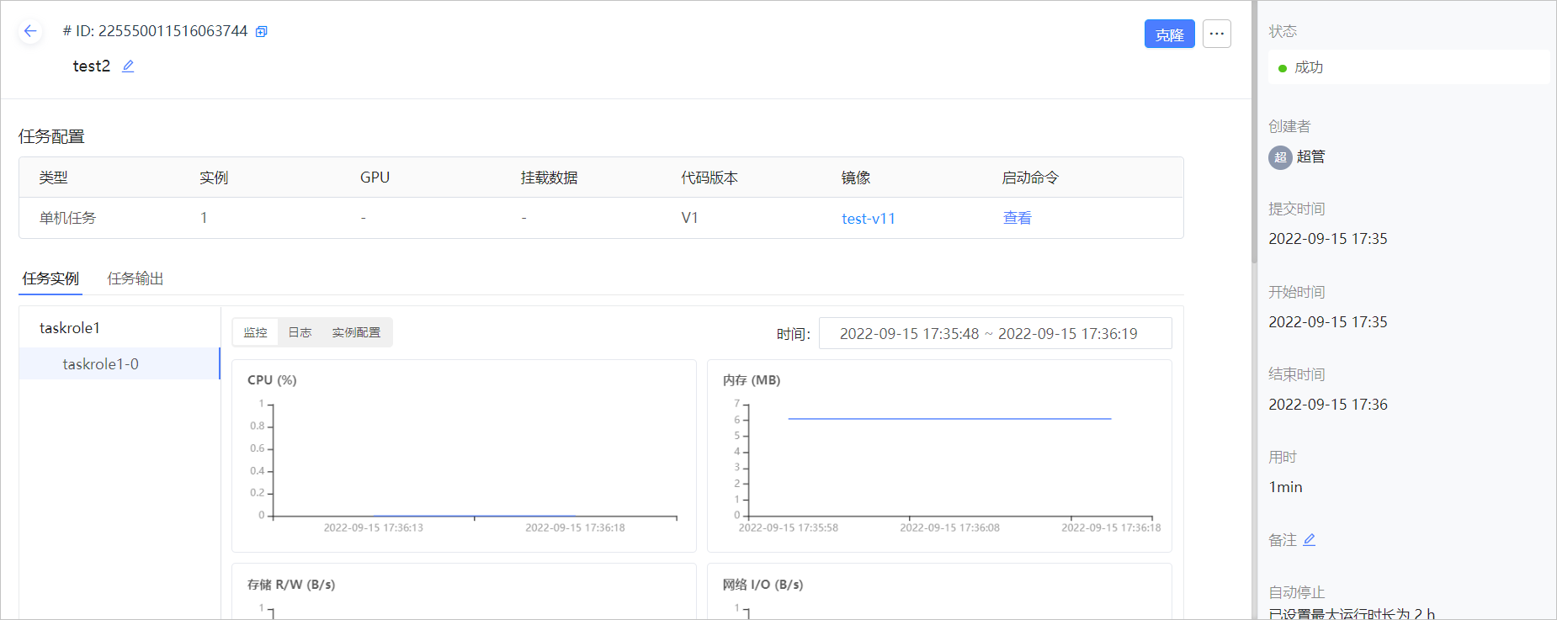Edit the test2 name with the pencil icon
This screenshot has width=1557, height=620.
[128, 66]
